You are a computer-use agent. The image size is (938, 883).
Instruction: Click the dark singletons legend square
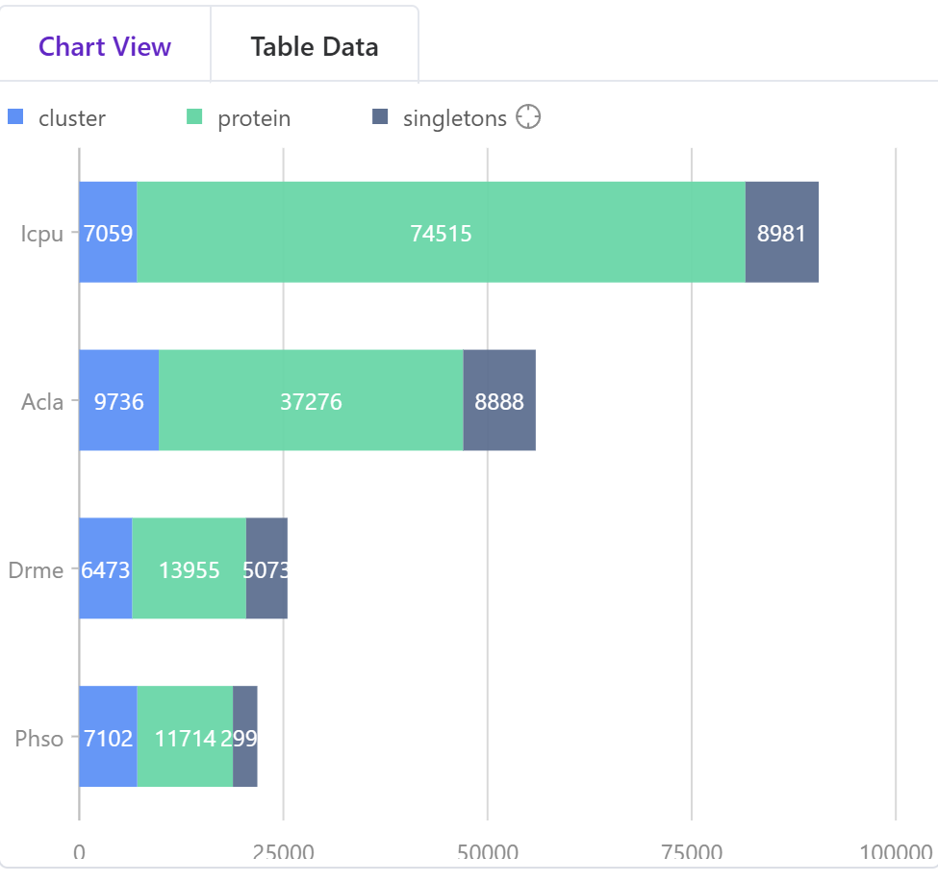coord(380,117)
